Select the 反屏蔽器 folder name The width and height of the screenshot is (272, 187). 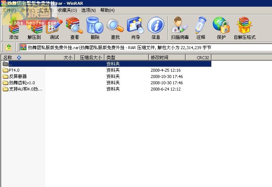point(18,76)
